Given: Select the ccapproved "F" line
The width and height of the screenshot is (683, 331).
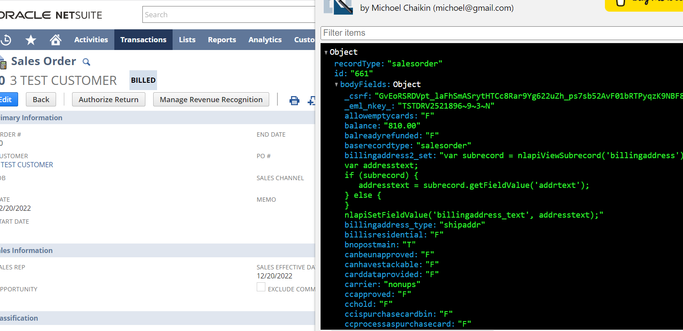Looking at the screenshot, I should [x=378, y=294].
